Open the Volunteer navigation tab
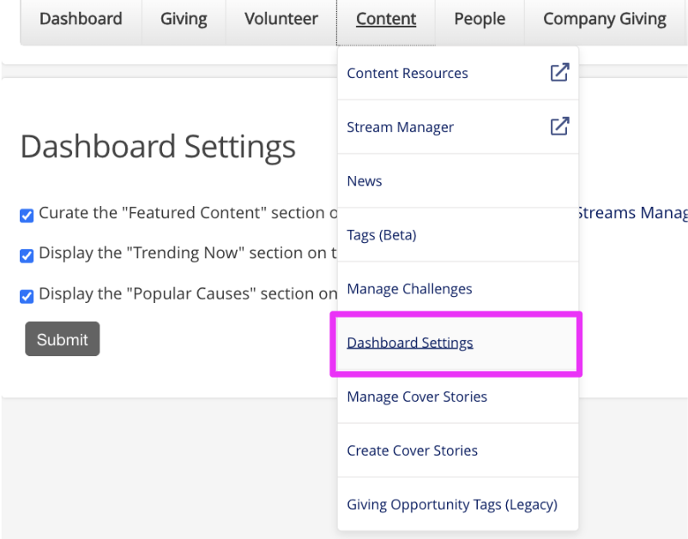Image resolution: width=688 pixels, height=539 pixels. [x=281, y=20]
